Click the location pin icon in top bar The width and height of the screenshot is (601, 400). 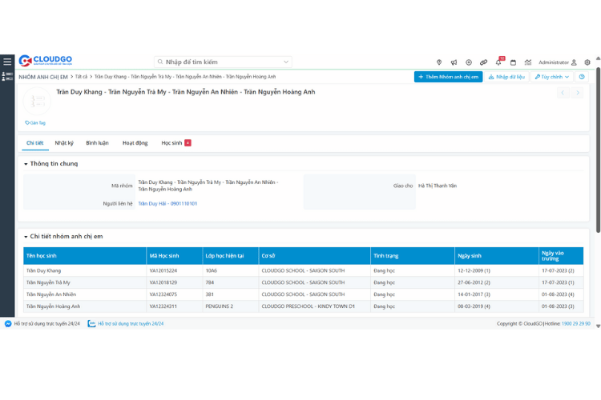[x=438, y=62]
